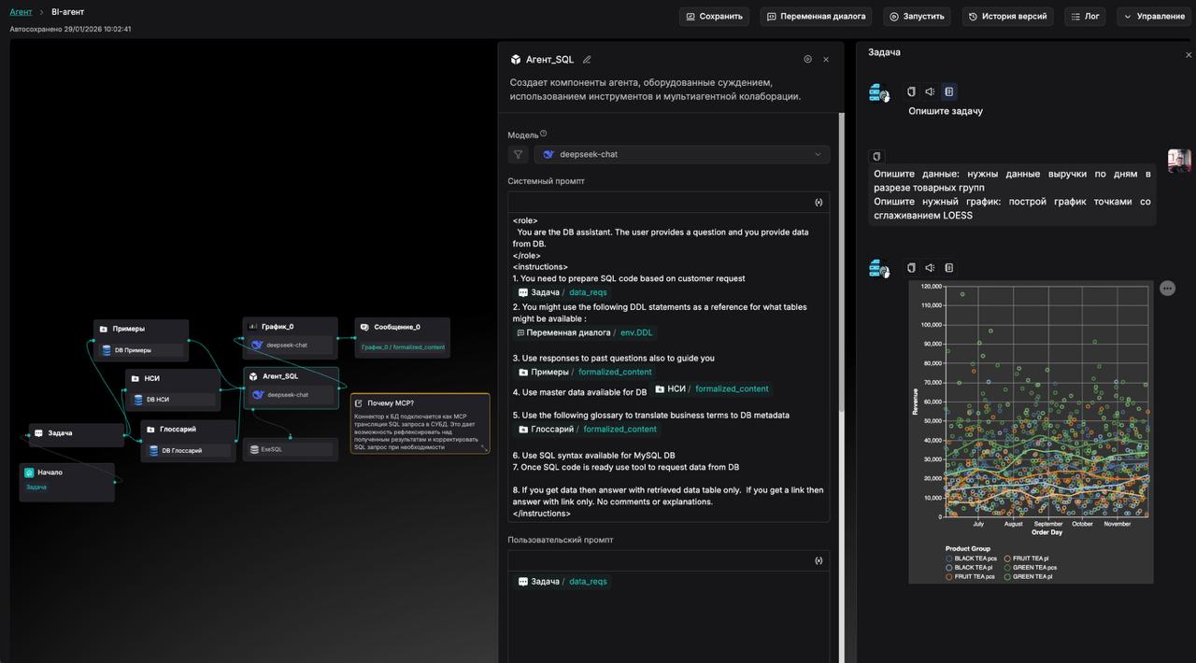Click the pencil icon to rename Агент_SQL
The height and width of the screenshot is (663, 1196).
click(x=587, y=60)
